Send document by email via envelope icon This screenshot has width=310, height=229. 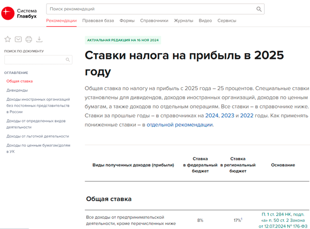(x=18, y=39)
